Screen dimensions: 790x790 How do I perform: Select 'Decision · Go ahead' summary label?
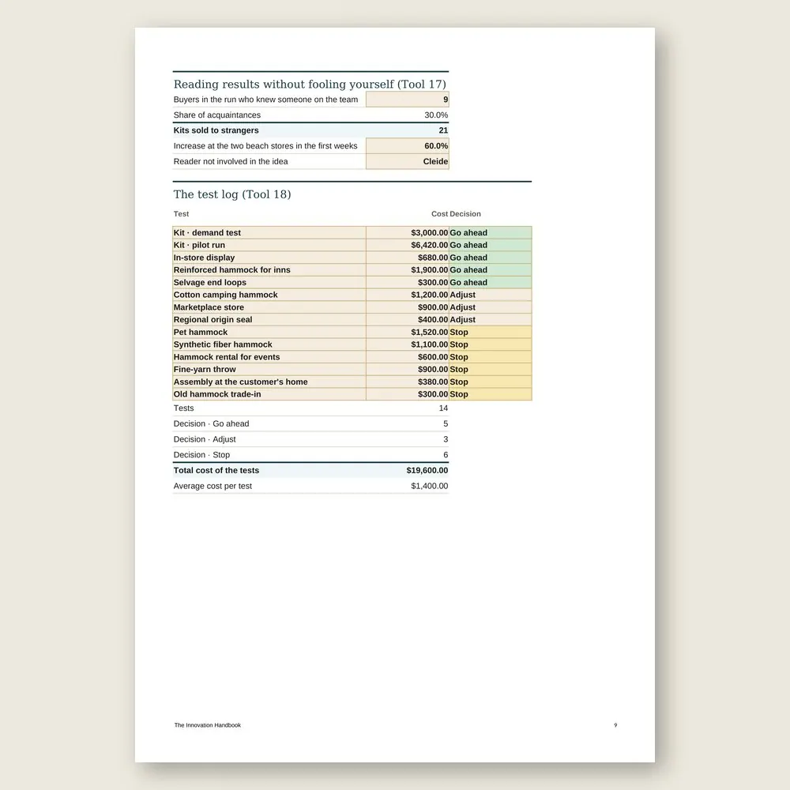click(x=211, y=423)
